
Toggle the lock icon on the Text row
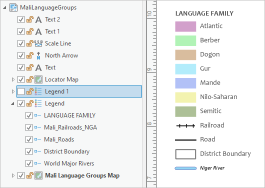pyautogui.click(x=30, y=67)
